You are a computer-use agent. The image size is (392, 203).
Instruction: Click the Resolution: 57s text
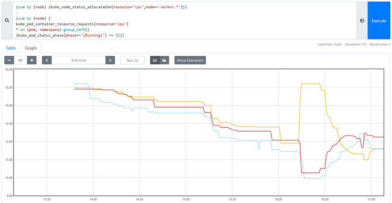pos(356,45)
